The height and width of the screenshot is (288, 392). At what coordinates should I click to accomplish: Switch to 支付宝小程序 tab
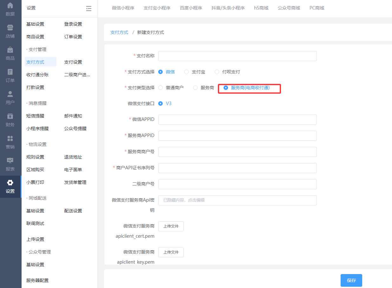(157, 8)
